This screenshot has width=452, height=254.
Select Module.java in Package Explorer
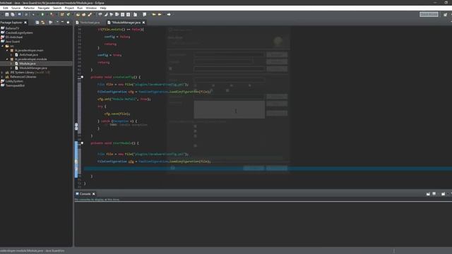tap(28, 64)
